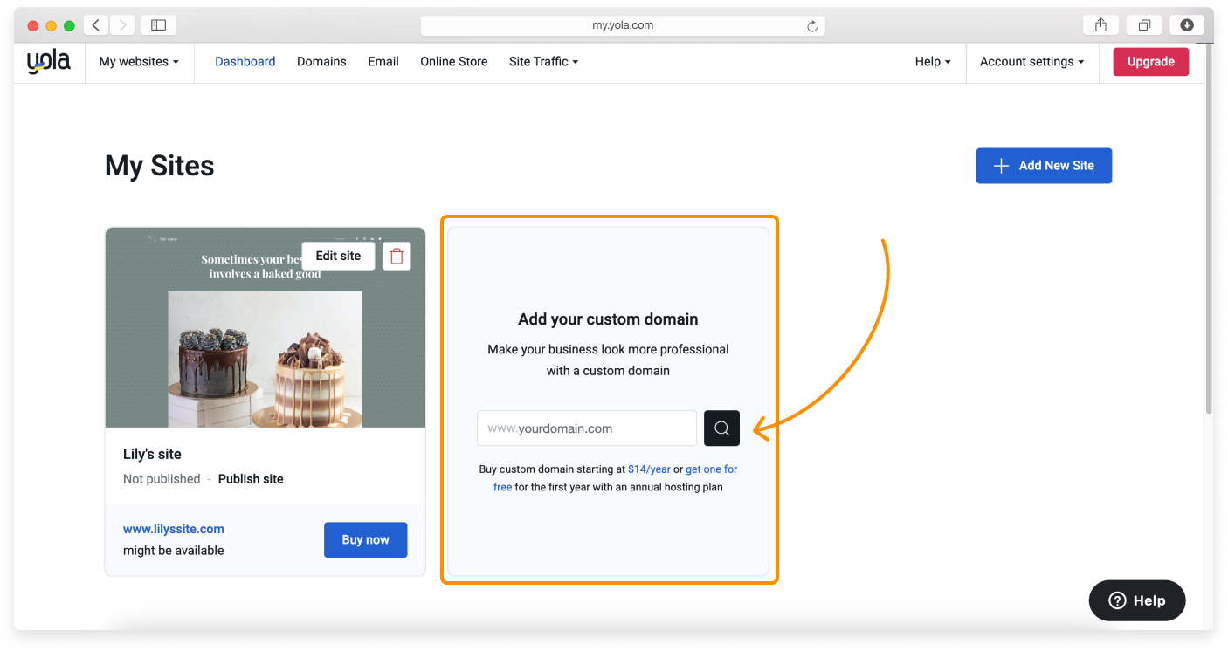Screen dimensions: 1228x651
Task: Reload my.yola.com with the refresh icon
Action: click(815, 24)
